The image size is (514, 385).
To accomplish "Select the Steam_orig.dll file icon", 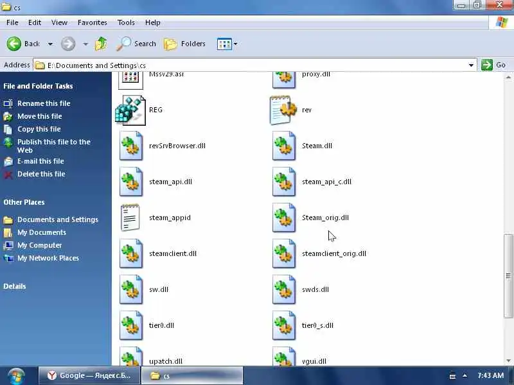I will [x=284, y=218].
